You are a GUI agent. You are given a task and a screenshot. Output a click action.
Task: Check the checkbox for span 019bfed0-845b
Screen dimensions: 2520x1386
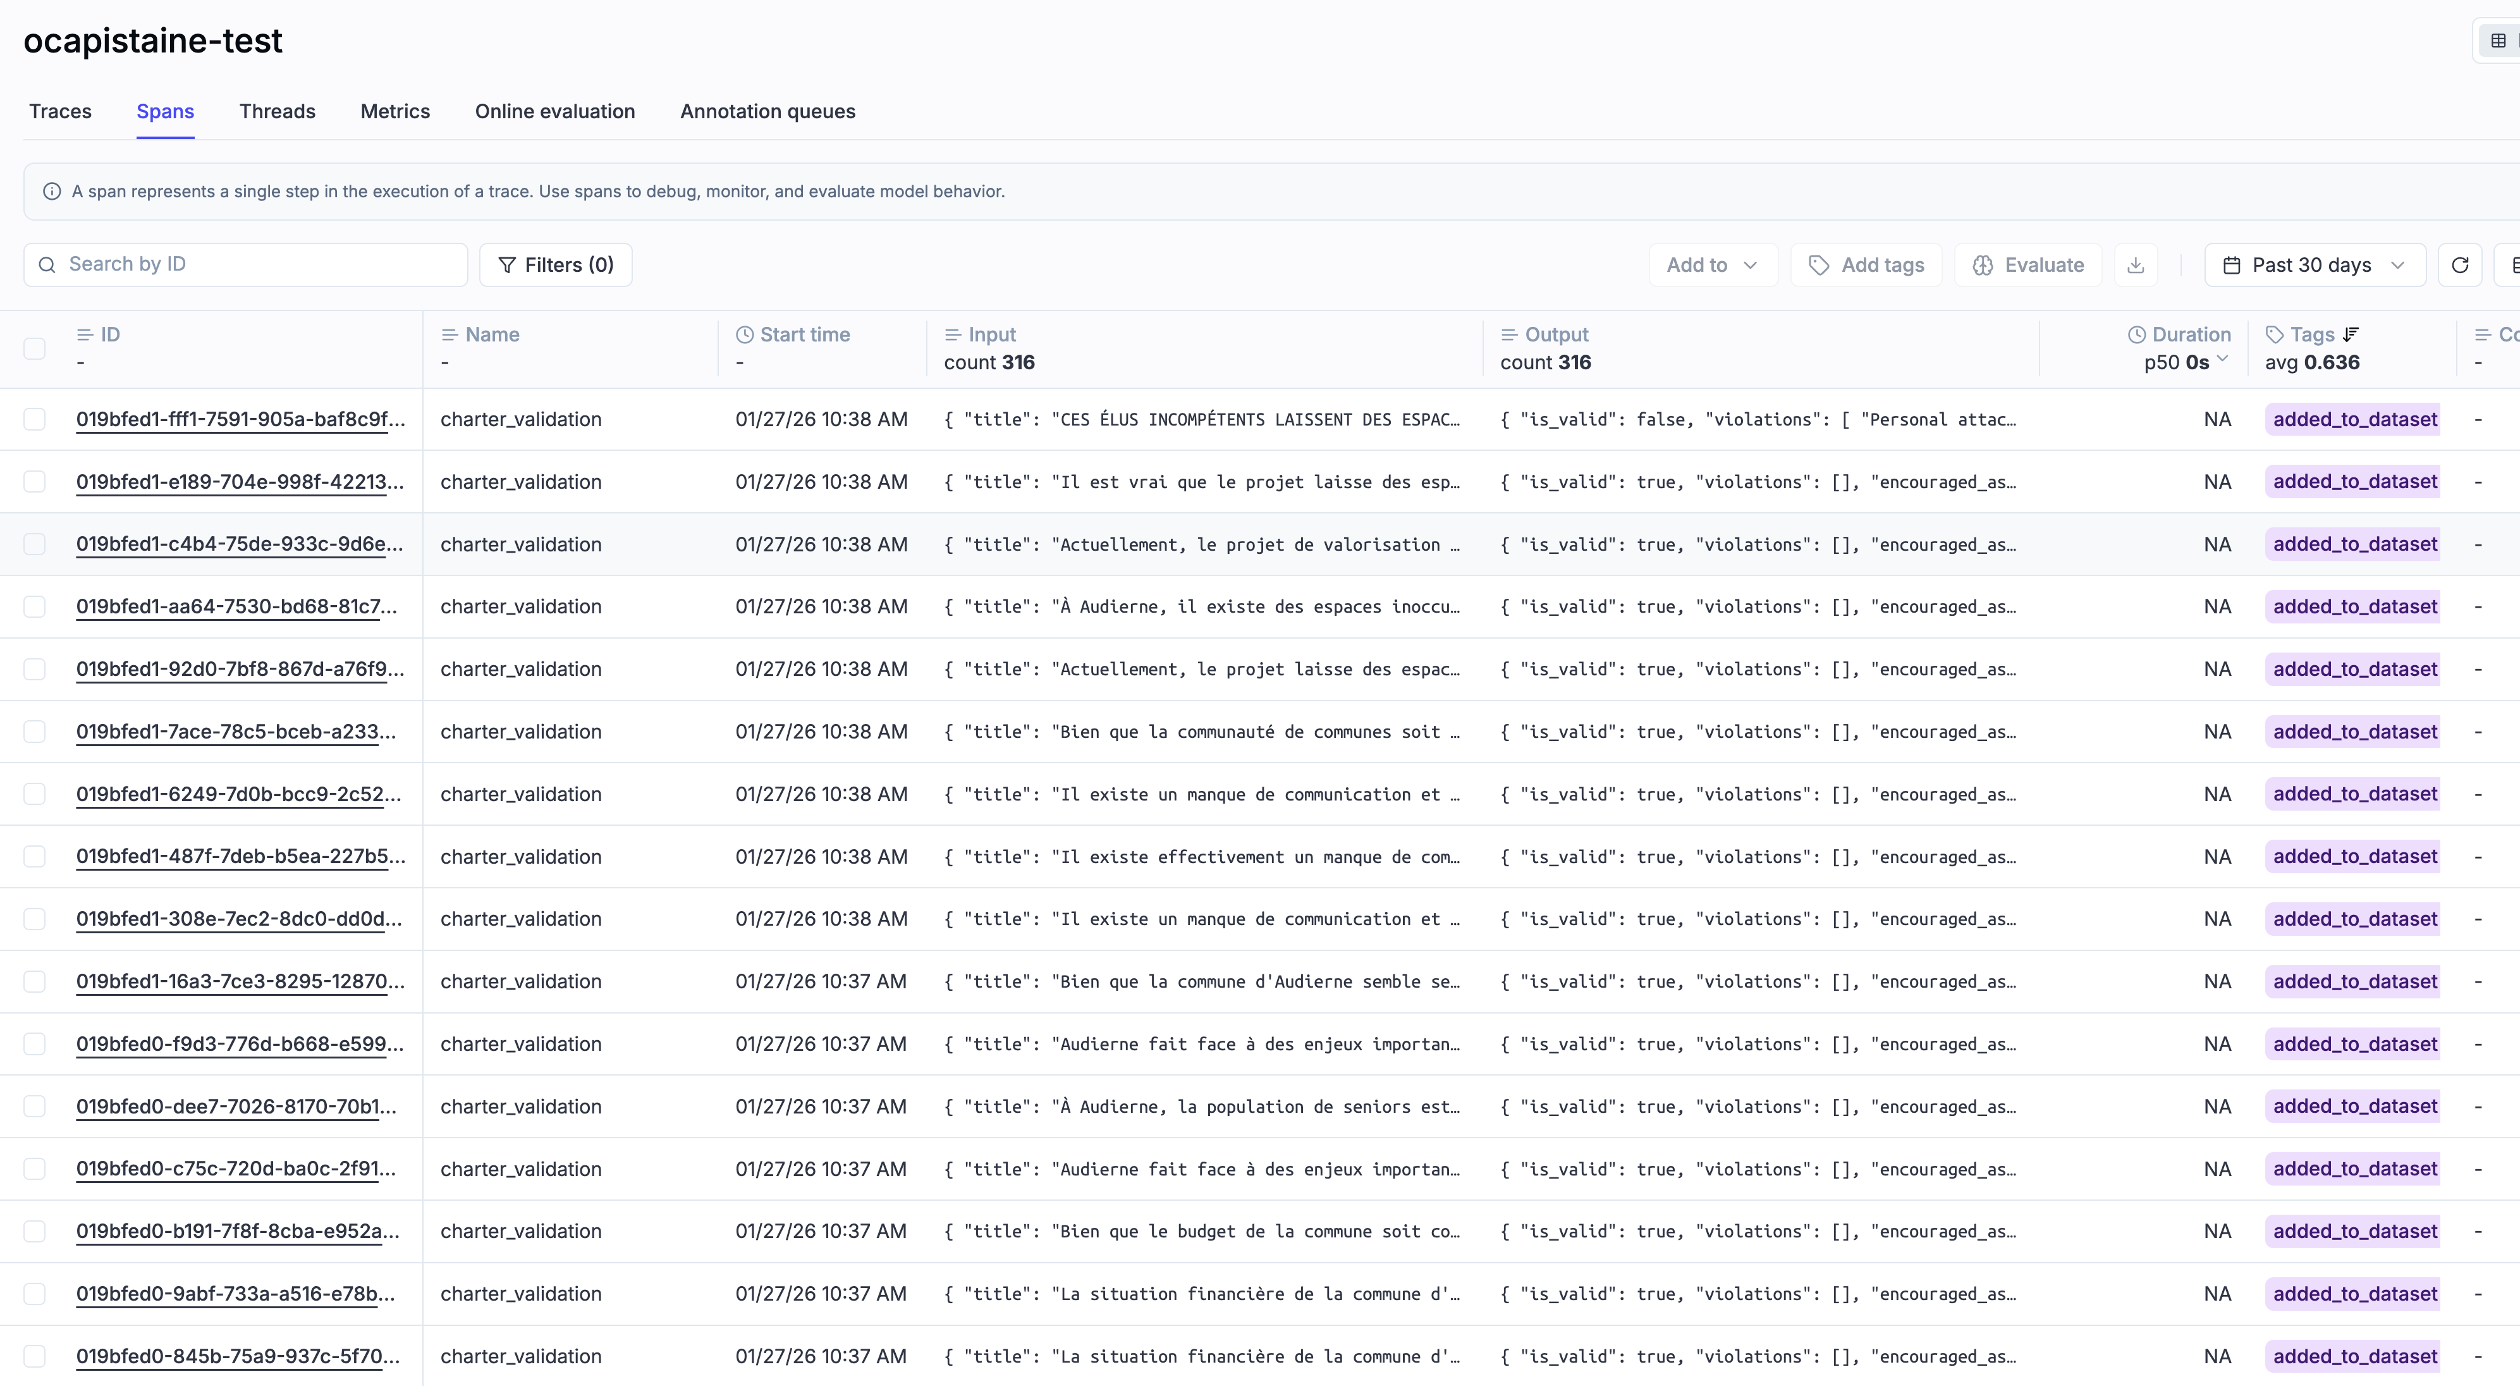[34, 1357]
